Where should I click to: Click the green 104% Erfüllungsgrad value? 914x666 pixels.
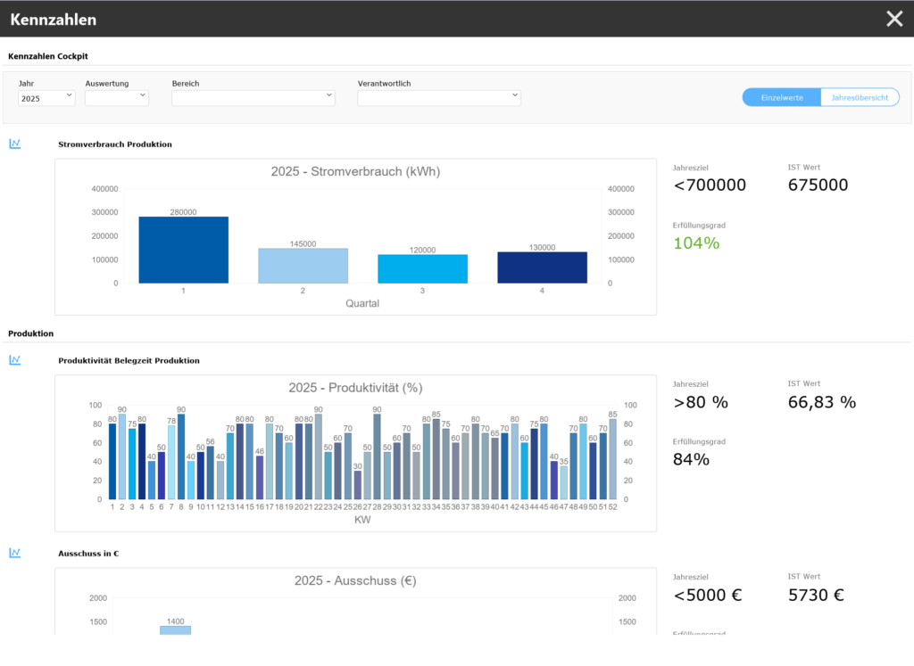[x=696, y=243]
